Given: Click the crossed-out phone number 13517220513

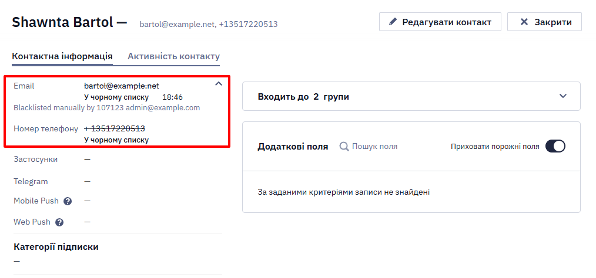Looking at the screenshot, I should (x=115, y=129).
